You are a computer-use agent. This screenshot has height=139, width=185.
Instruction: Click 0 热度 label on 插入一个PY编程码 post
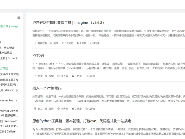tap(78, 109)
